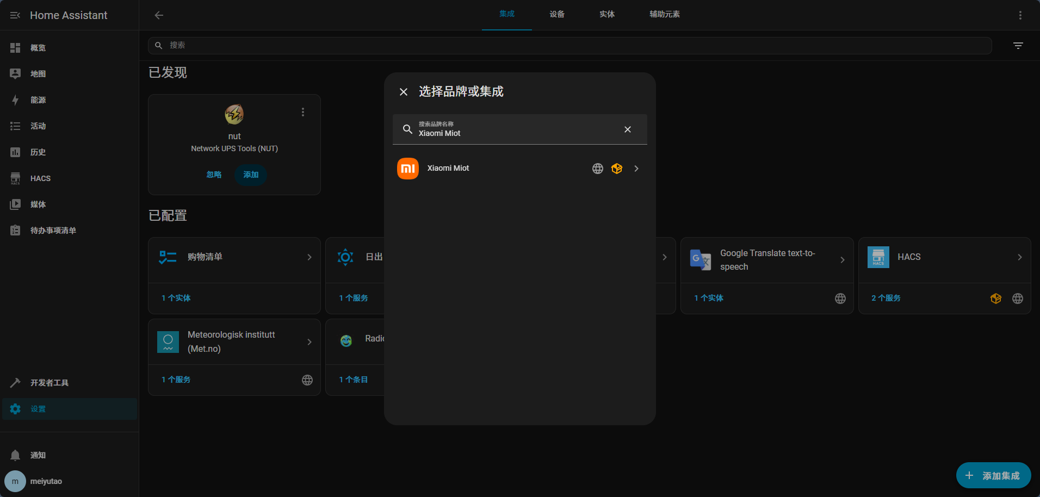The width and height of the screenshot is (1040, 497).
Task: Open HACS in the sidebar
Action: [40, 178]
